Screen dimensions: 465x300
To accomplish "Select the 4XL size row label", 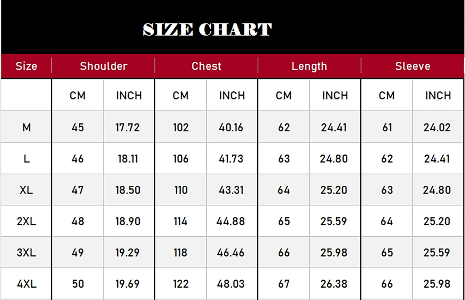I will click(x=26, y=284).
